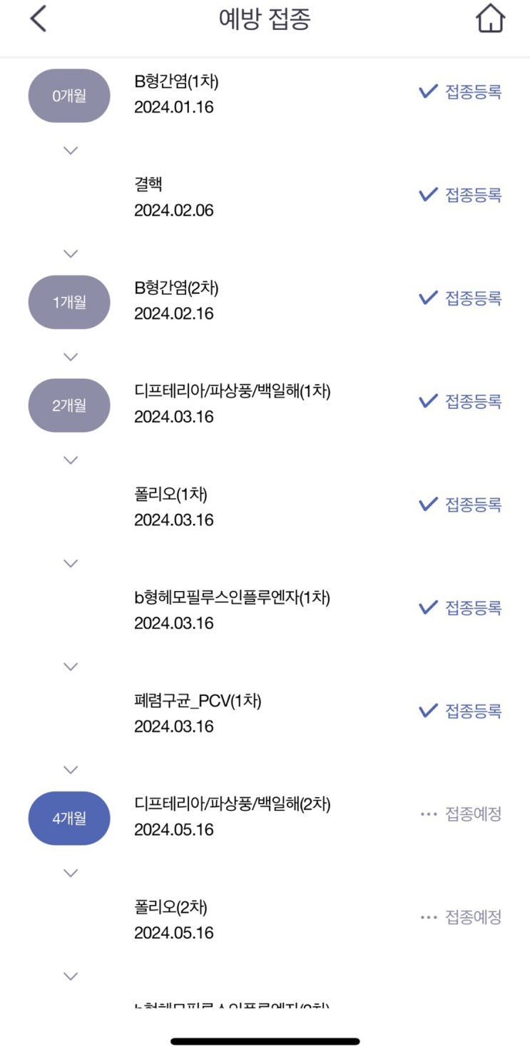Open the b형헤모필루스인플루엔자(1차) entry

pos(232,610)
